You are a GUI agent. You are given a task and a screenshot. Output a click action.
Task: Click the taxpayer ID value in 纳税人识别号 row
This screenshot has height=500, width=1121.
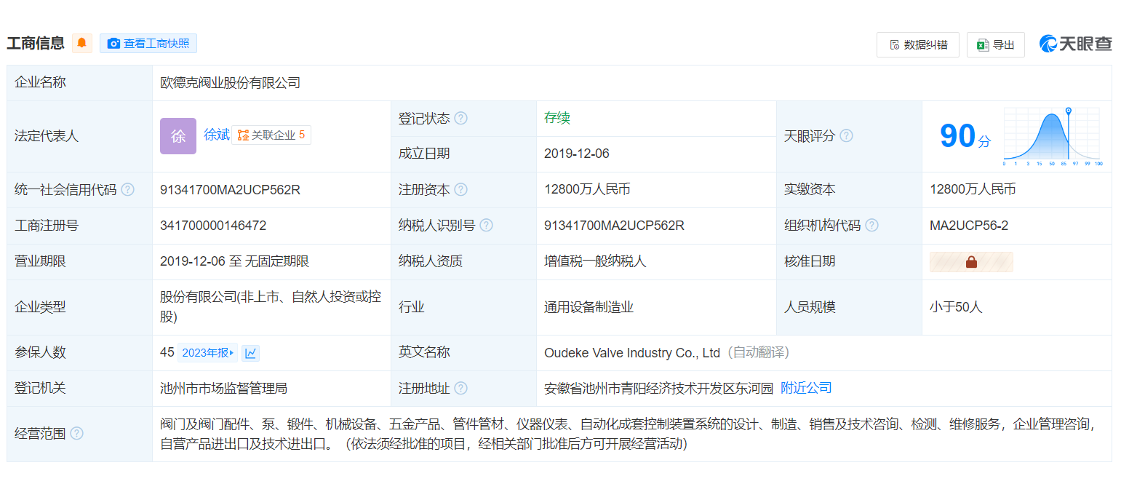614,226
